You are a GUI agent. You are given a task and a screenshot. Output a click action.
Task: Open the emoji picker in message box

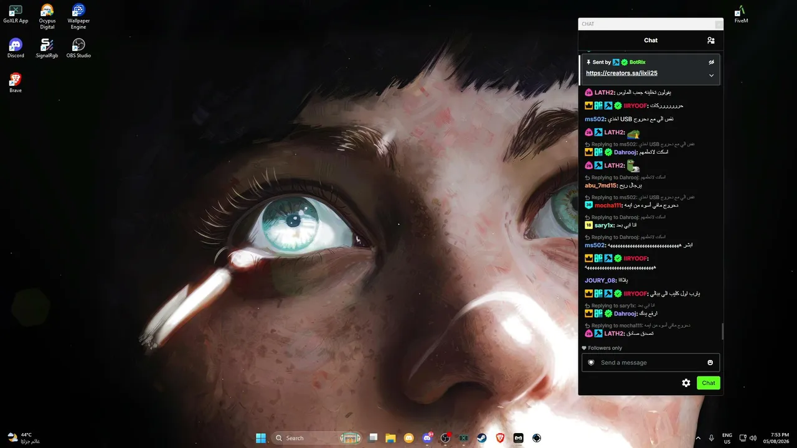pyautogui.click(x=710, y=363)
